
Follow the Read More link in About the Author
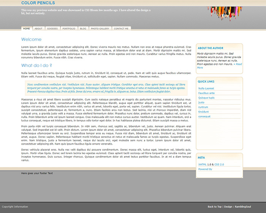(219, 66)
